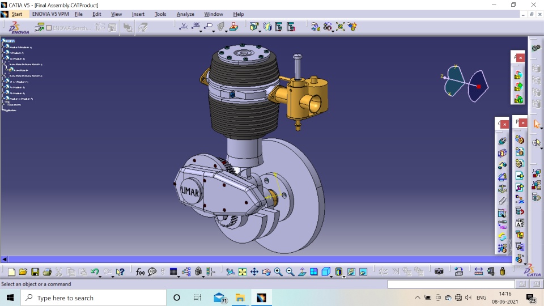Open the Tools menu
544x306 pixels.
(x=160, y=14)
